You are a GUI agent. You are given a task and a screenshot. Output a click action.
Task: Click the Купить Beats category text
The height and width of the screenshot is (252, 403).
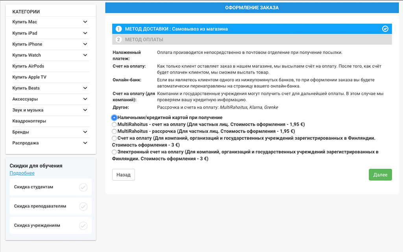point(26,88)
